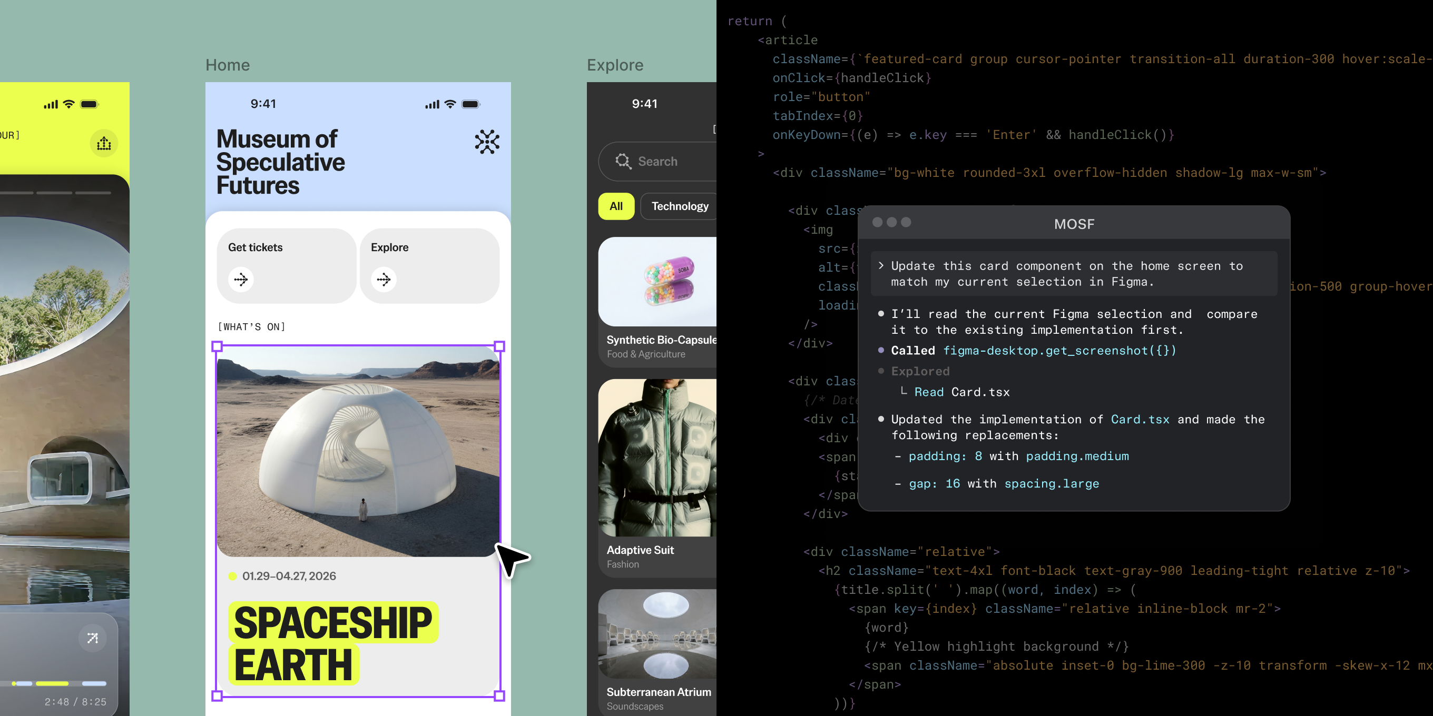
Task: Click the prompt chevron in MOSF terminal
Action: [881, 266]
